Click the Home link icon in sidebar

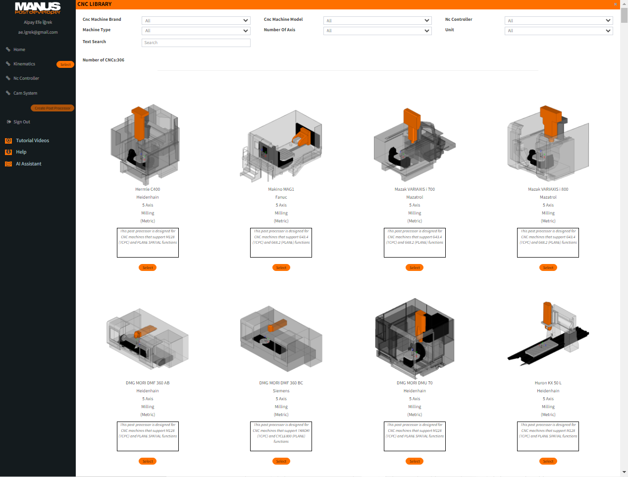tap(8, 50)
